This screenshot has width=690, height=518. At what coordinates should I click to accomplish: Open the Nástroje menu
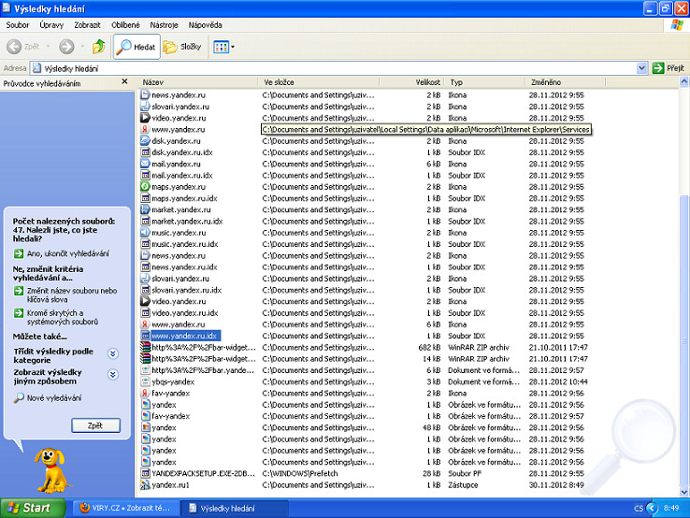click(x=164, y=25)
